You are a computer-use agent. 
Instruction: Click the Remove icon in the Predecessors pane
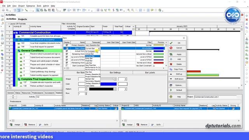click(25, 124)
